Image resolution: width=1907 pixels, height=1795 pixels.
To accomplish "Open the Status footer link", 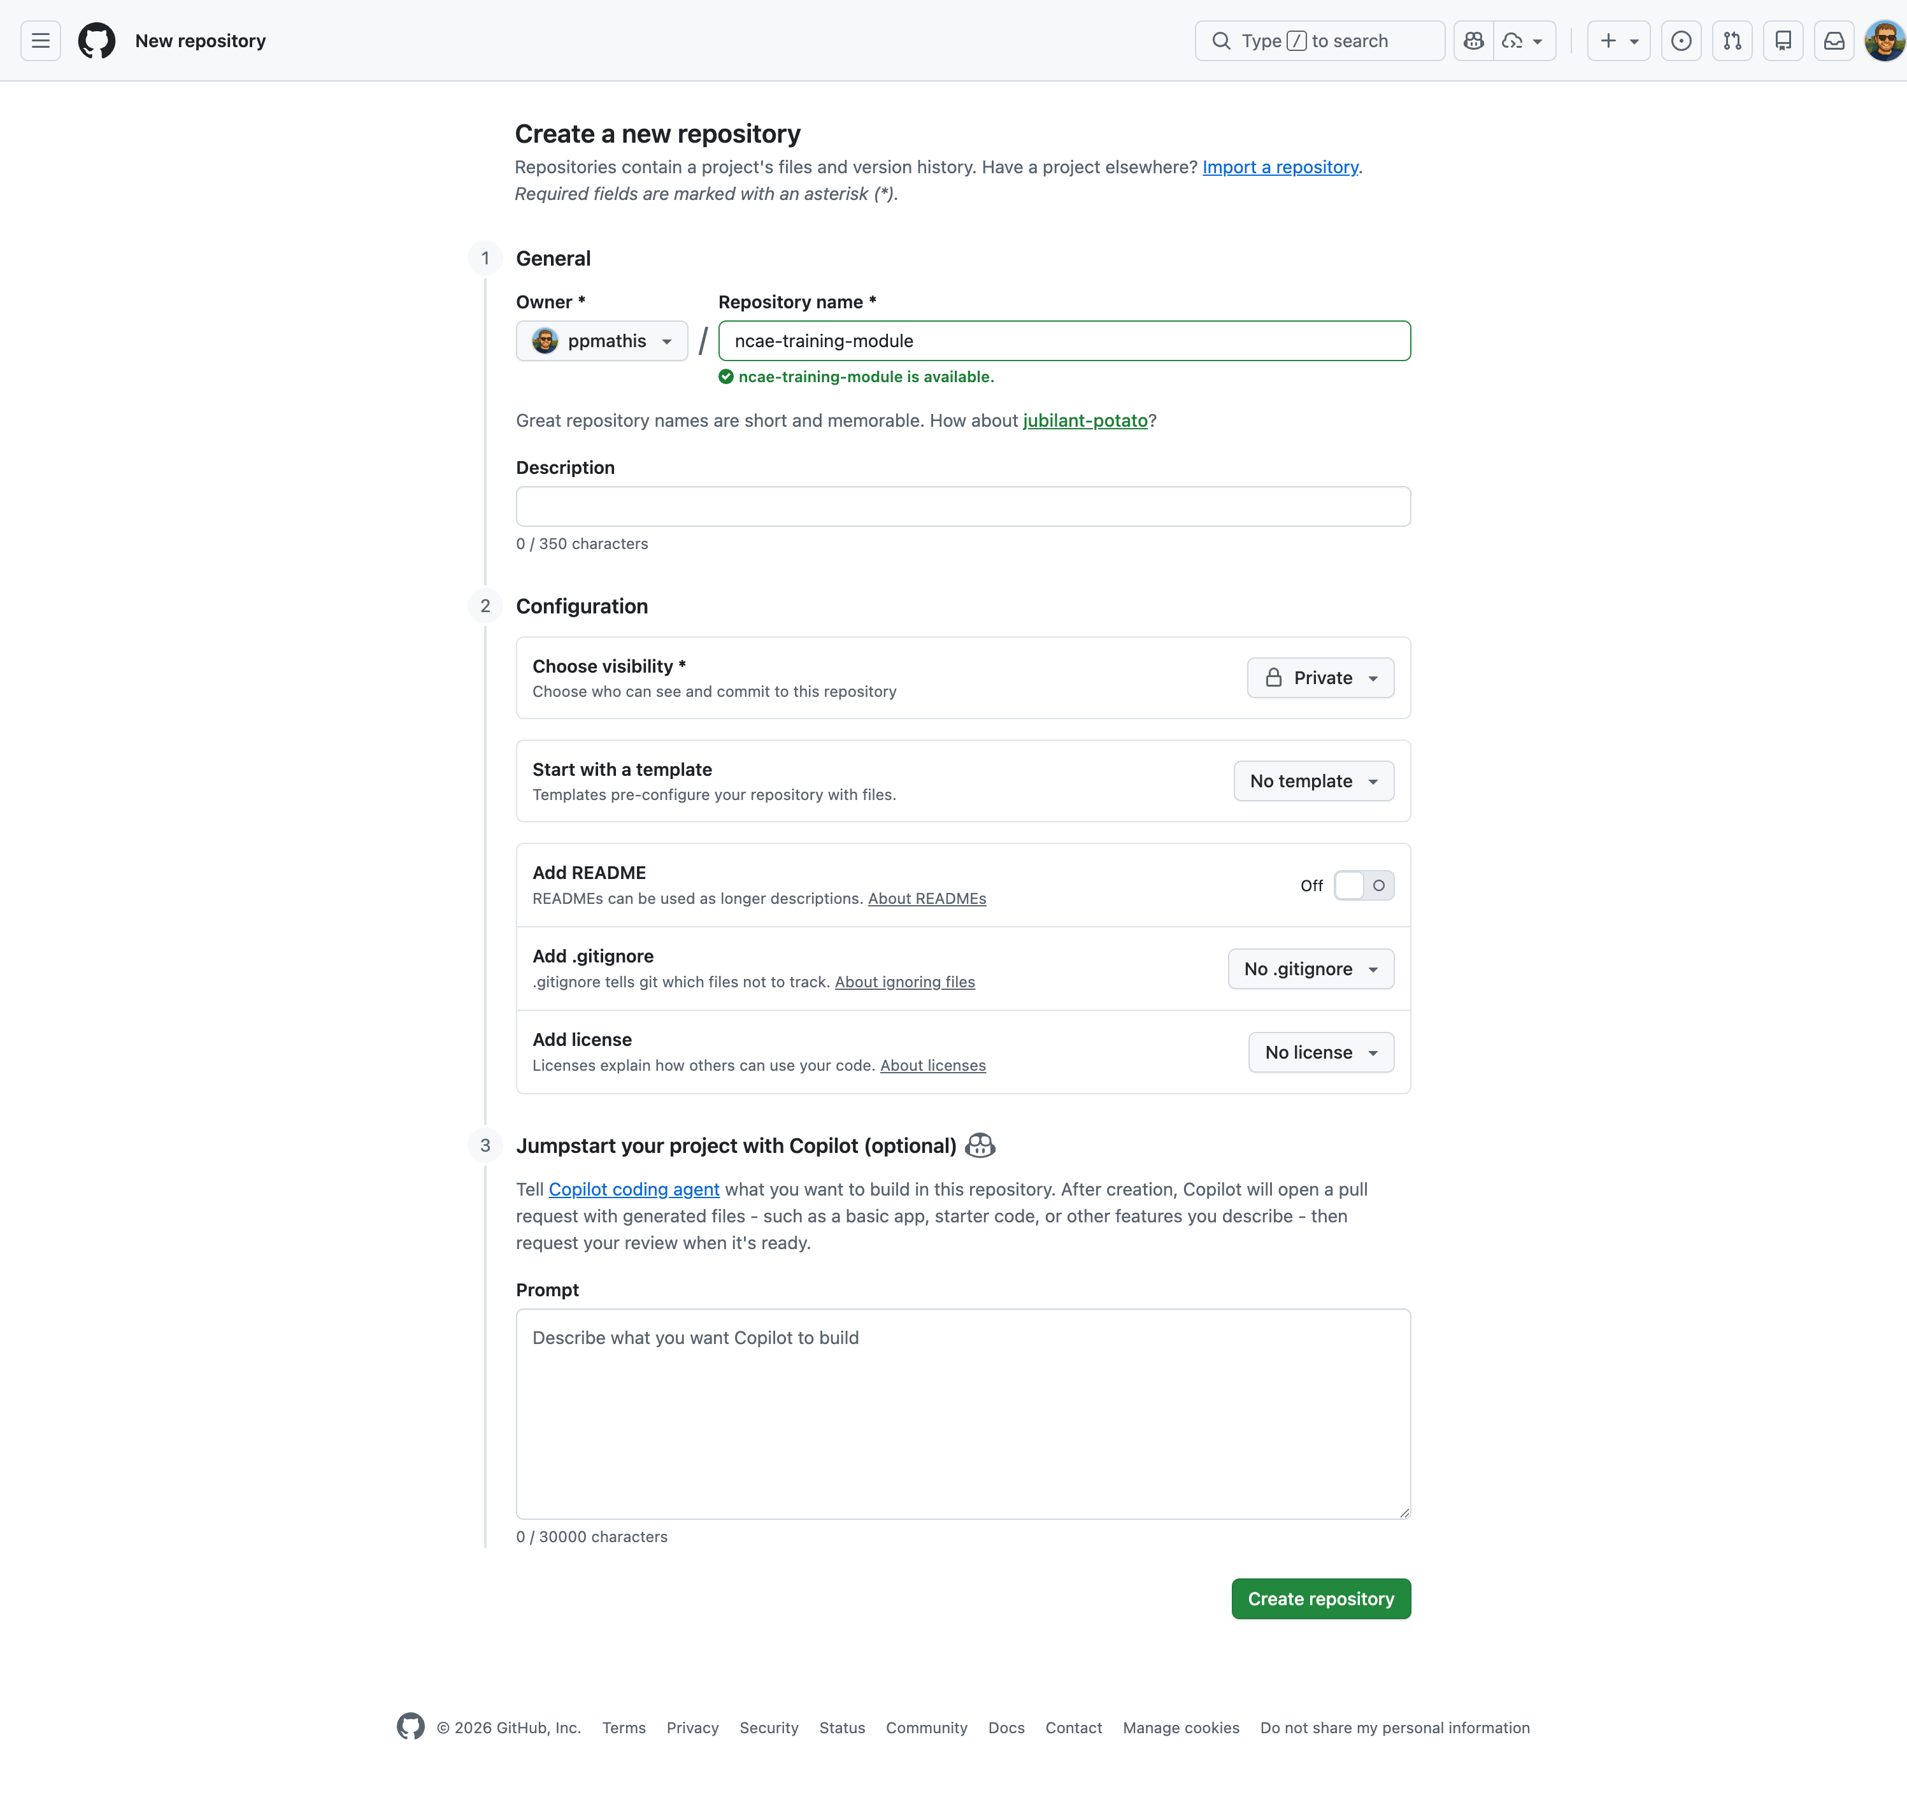I will (x=841, y=1728).
